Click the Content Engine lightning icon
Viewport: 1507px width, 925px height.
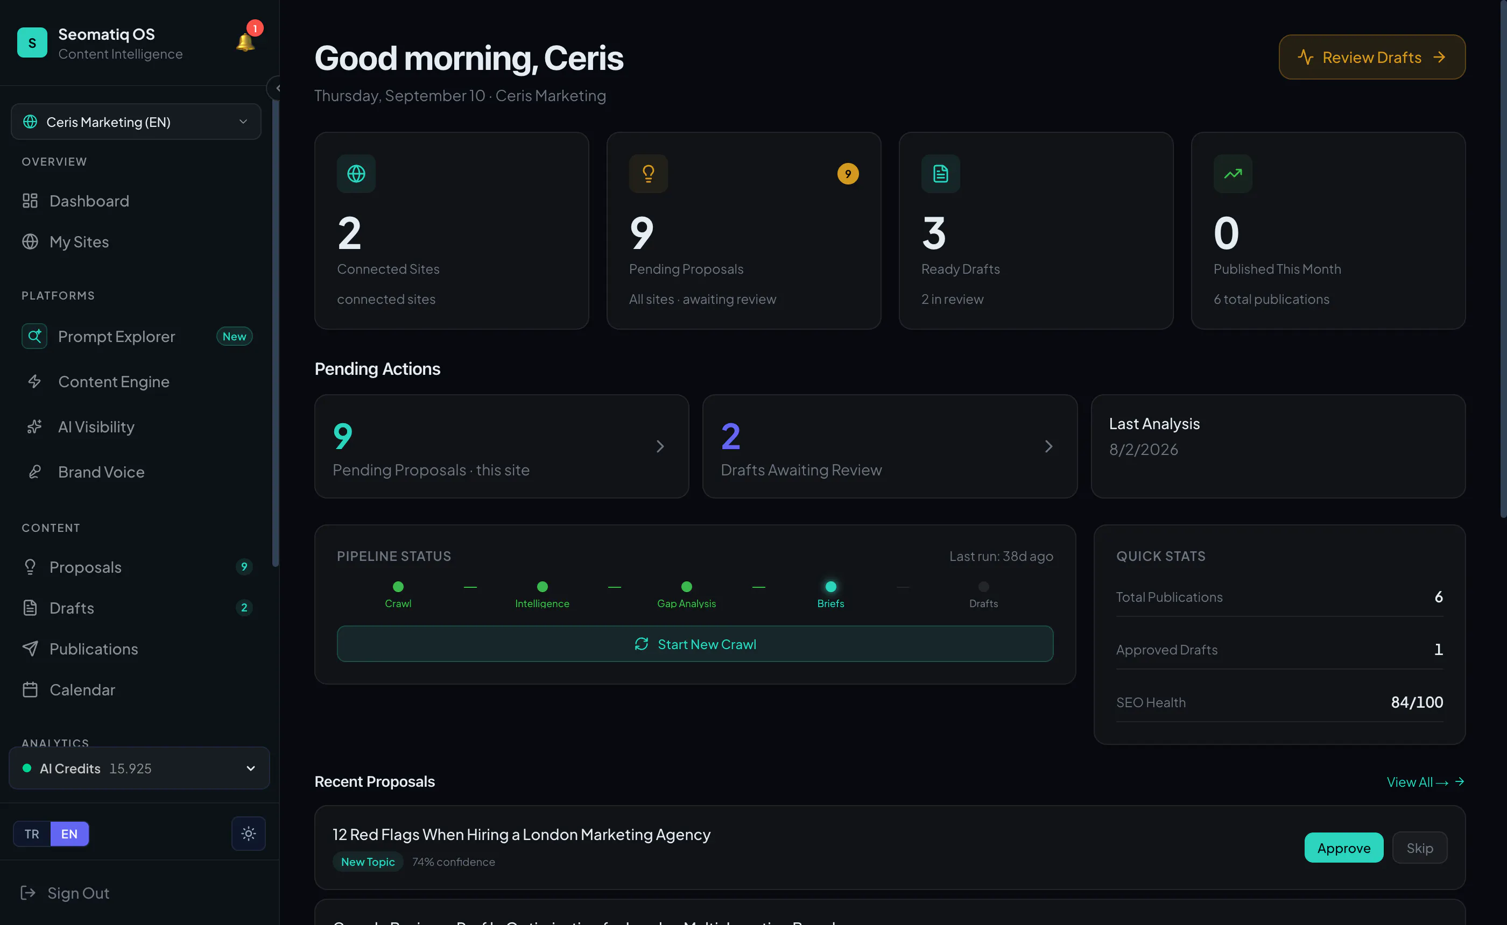[34, 382]
